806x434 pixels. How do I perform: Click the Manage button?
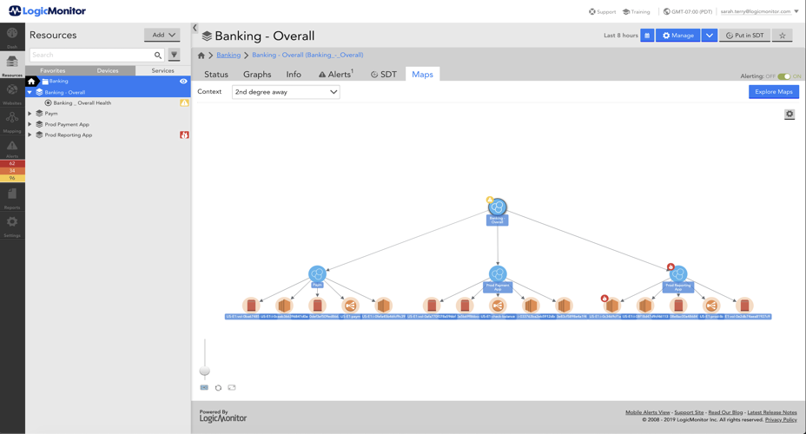(x=678, y=36)
